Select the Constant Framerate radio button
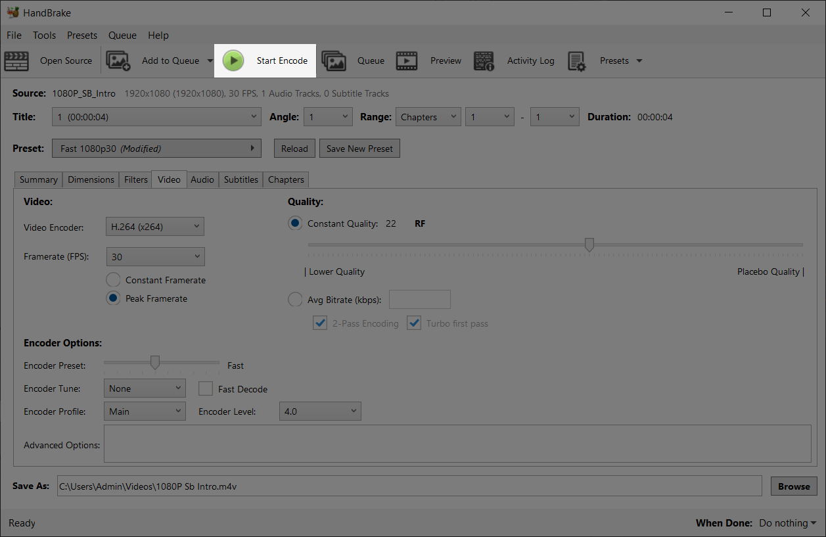The image size is (826, 537). tap(113, 280)
